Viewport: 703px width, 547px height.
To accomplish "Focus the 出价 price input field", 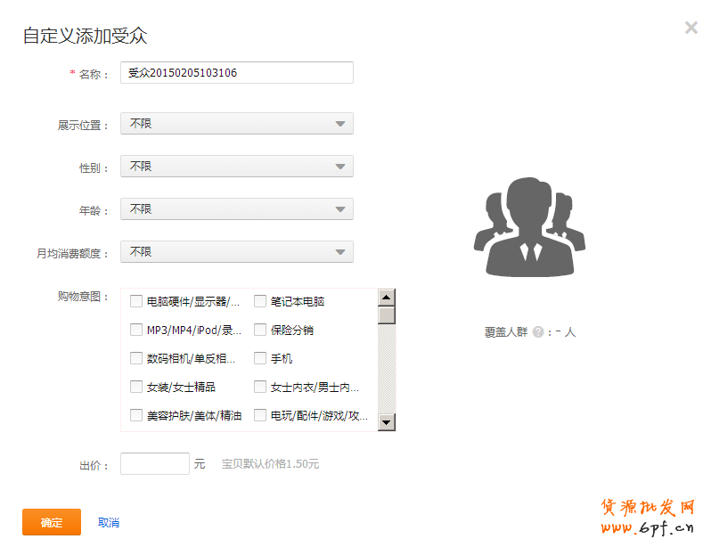I will pos(155,464).
